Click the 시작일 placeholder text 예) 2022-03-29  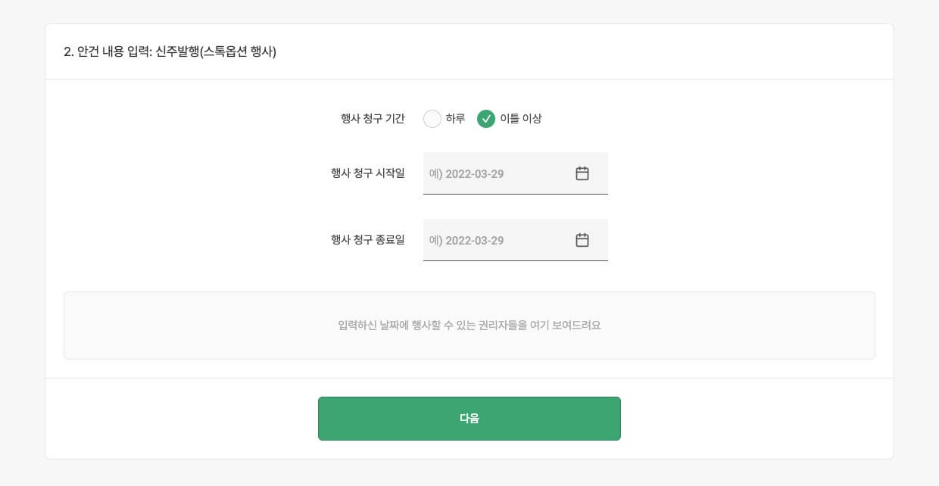[466, 173]
